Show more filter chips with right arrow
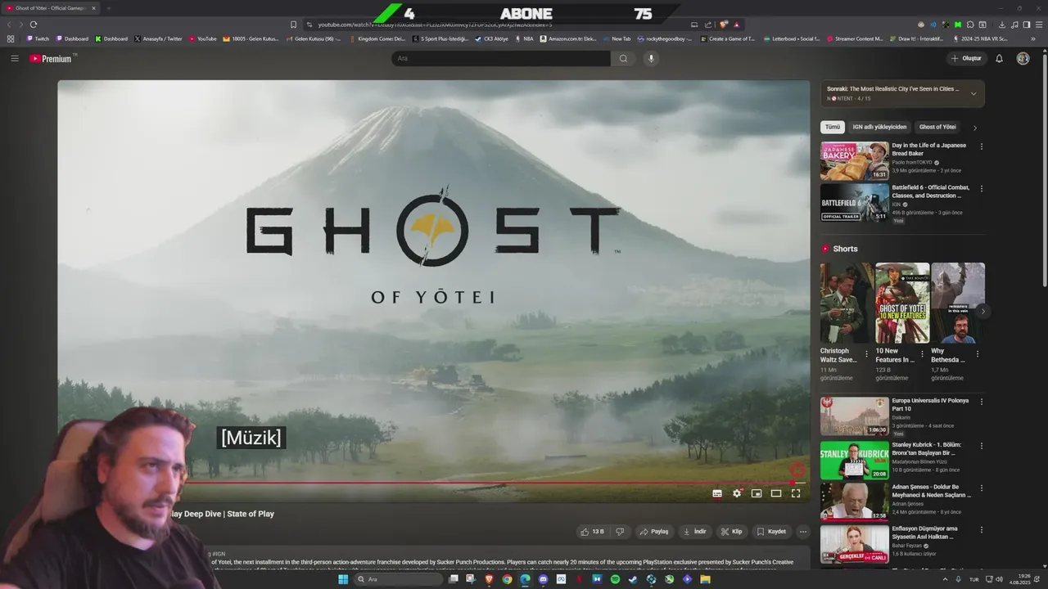Image resolution: width=1048 pixels, height=589 pixels. [975, 128]
